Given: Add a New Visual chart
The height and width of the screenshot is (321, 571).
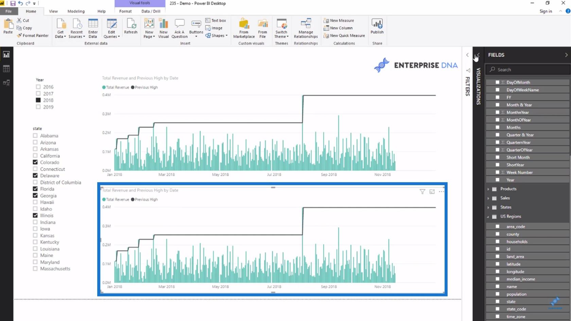Looking at the screenshot, I should click(x=163, y=29).
